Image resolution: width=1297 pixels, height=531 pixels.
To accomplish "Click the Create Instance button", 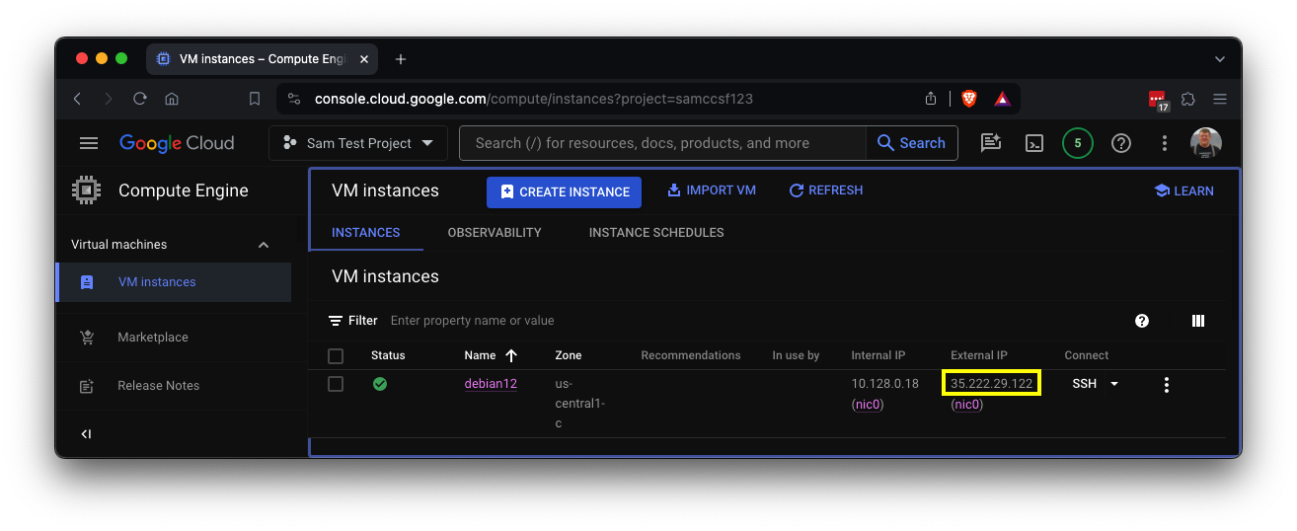I will (564, 191).
